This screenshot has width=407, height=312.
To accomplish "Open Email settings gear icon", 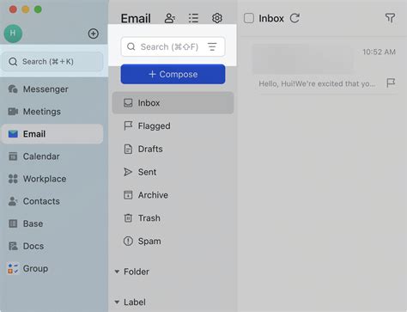I will coord(217,18).
